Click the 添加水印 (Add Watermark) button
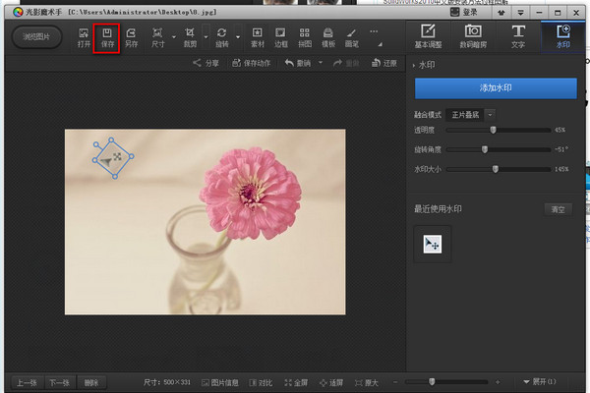The height and width of the screenshot is (393, 590). (x=496, y=88)
